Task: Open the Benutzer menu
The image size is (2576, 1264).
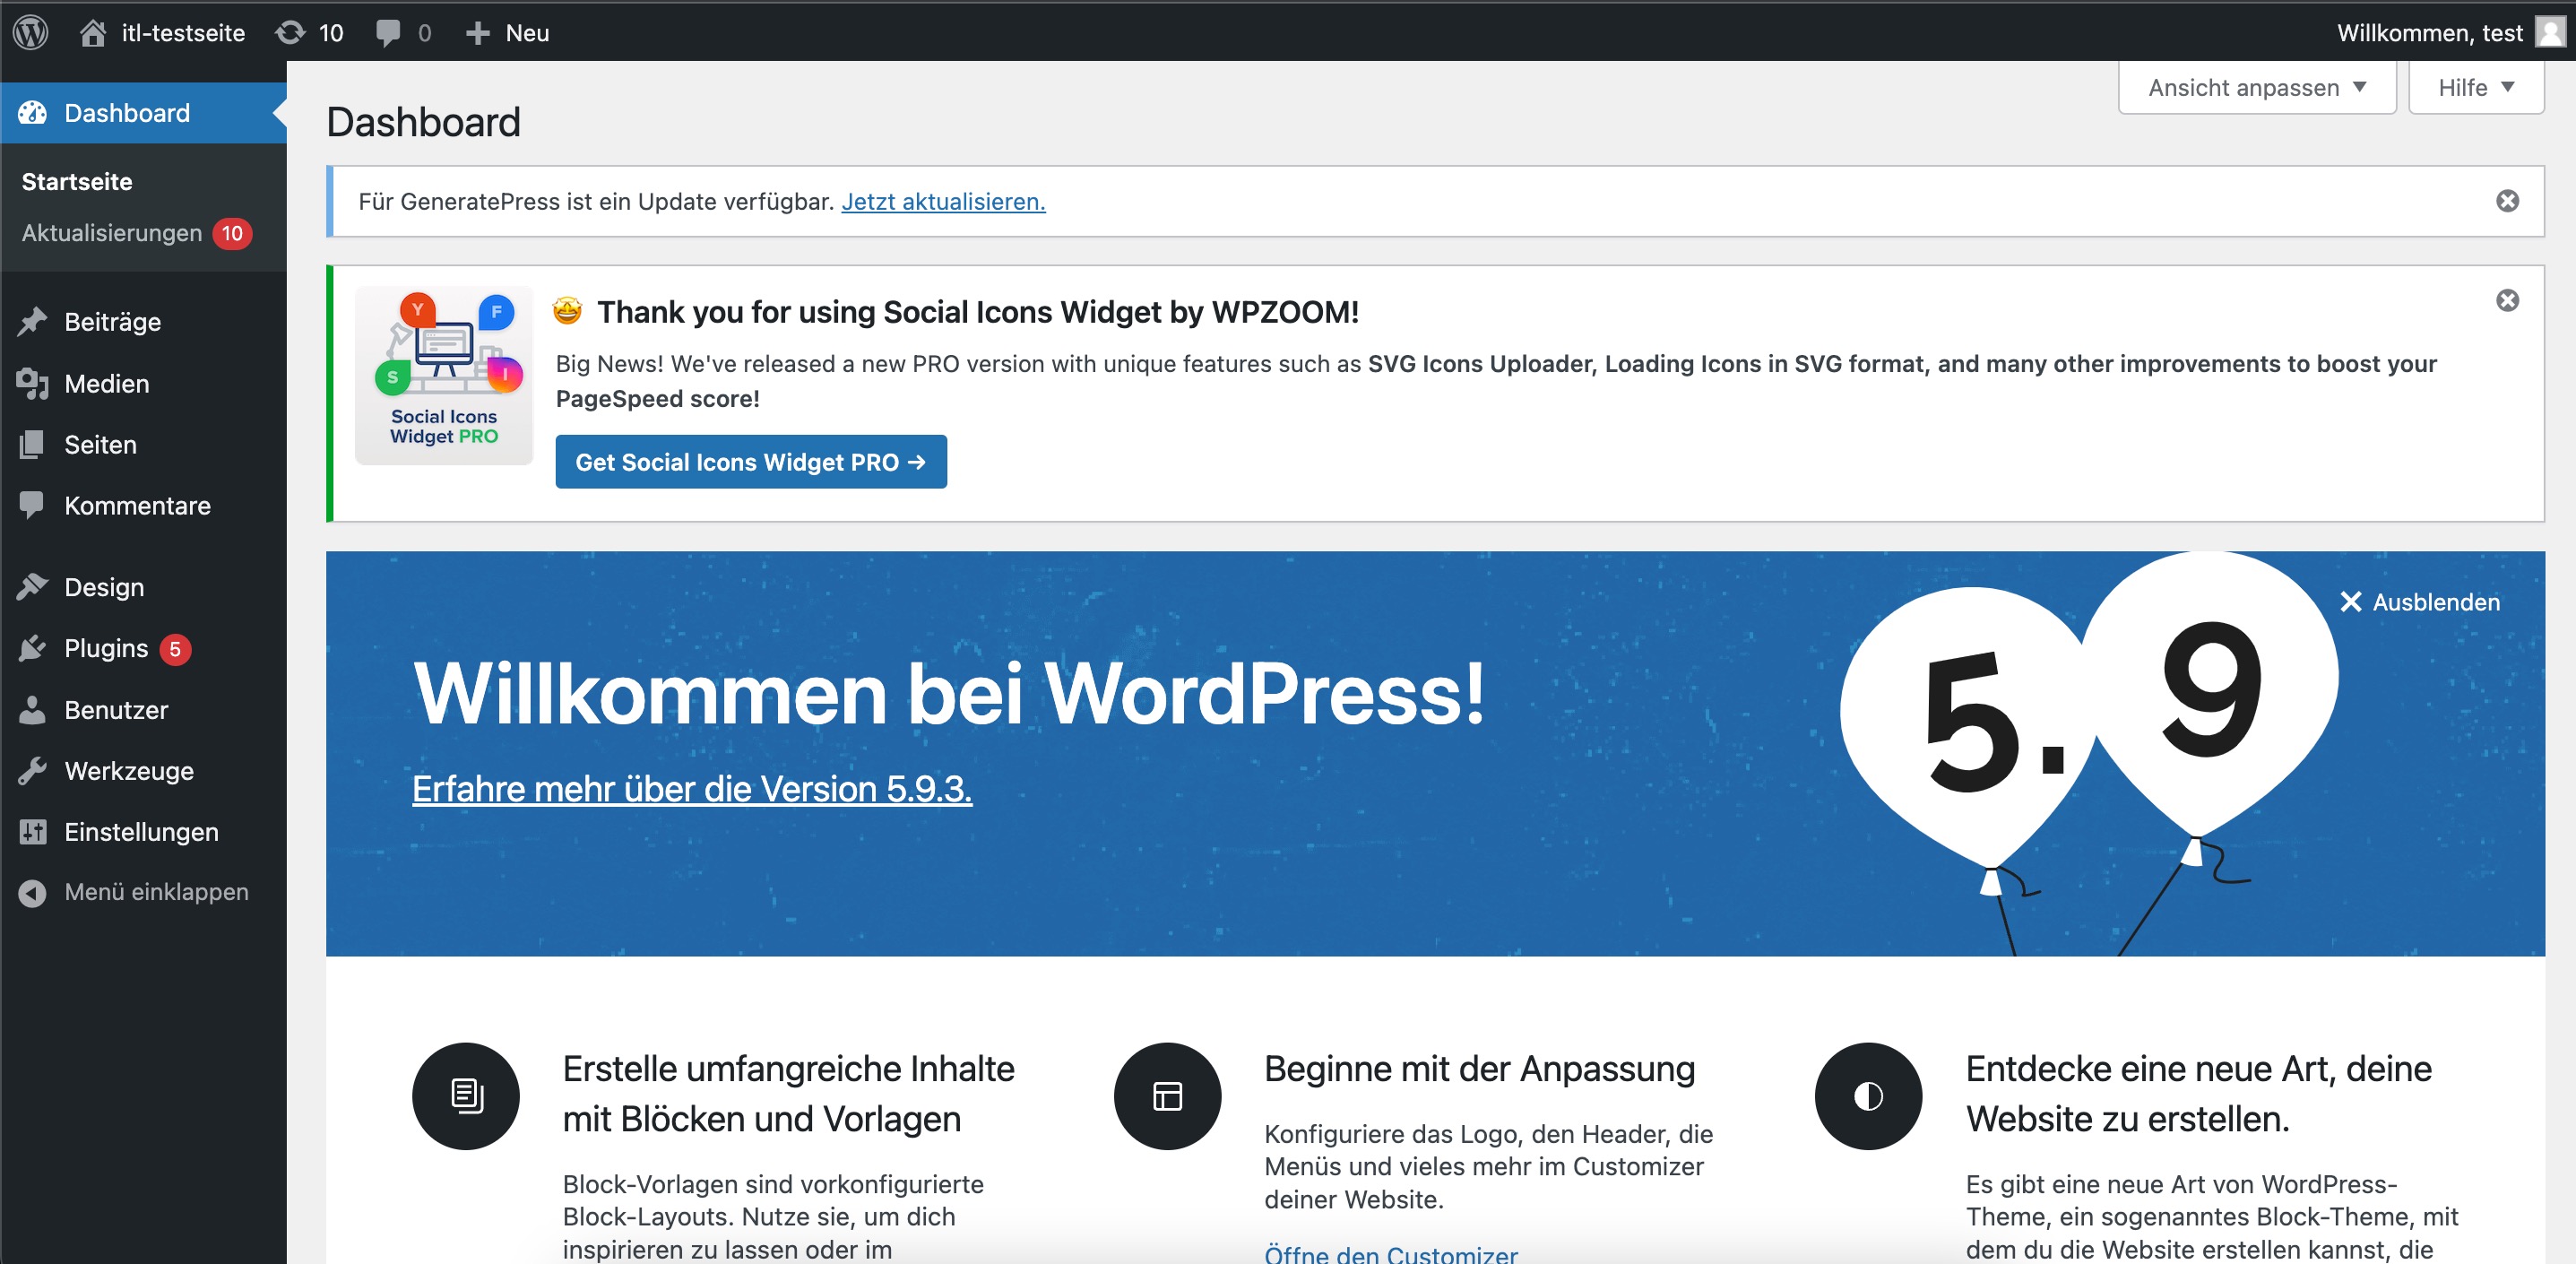Action: [143, 710]
